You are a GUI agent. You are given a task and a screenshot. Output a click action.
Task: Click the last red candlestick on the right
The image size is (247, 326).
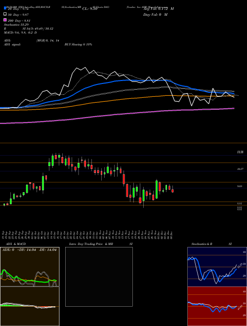pyautogui.click(x=172, y=191)
